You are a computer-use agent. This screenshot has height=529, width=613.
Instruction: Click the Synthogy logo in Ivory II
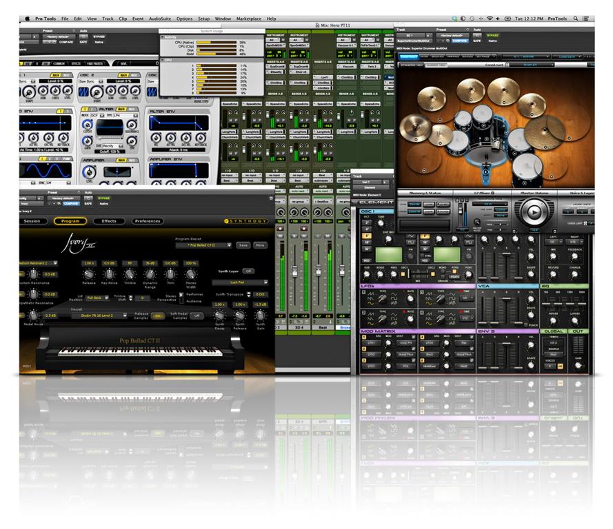pyautogui.click(x=246, y=221)
